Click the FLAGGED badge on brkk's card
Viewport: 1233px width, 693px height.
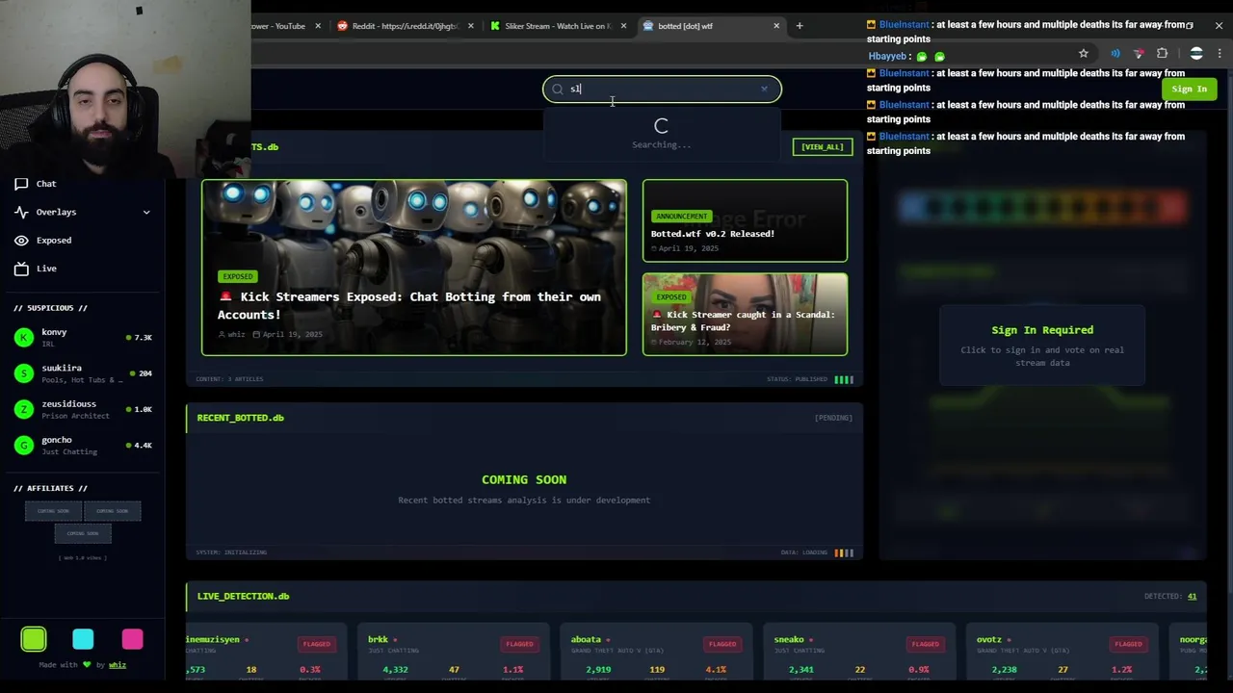coord(519,644)
